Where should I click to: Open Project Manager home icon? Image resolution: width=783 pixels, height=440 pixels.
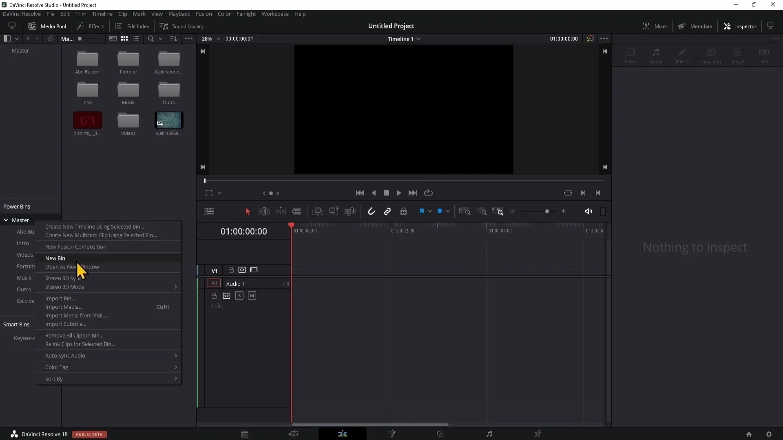[749, 434]
